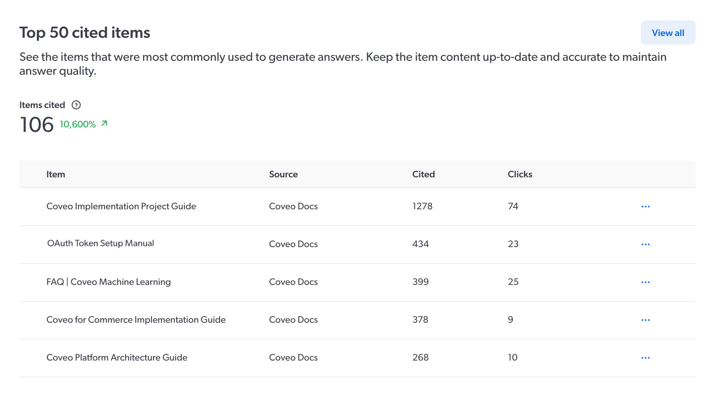Click the cited count 268
The height and width of the screenshot is (397, 716).
click(421, 357)
